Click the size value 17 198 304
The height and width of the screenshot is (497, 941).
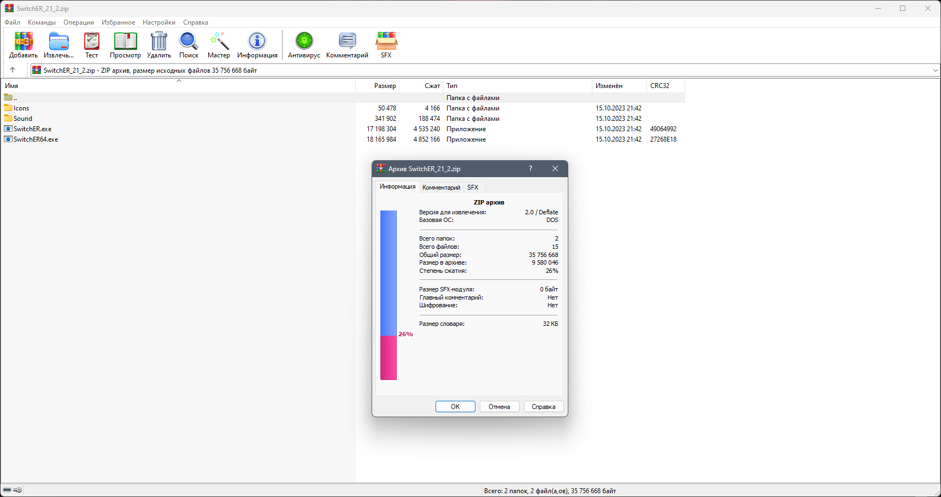point(381,129)
